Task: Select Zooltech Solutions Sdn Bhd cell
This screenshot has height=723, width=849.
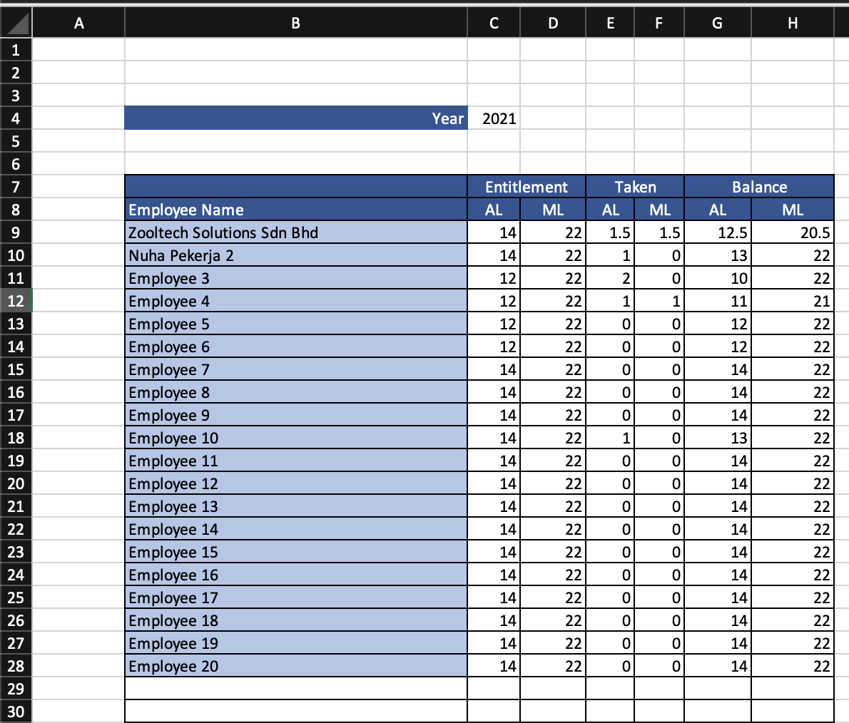Action: [x=295, y=232]
